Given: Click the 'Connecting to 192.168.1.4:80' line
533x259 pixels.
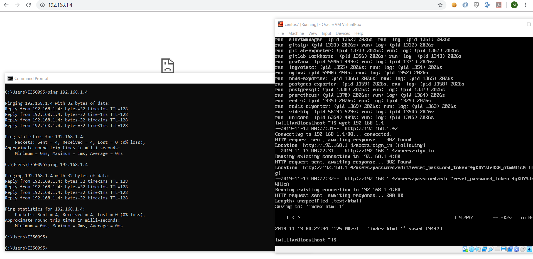Looking at the screenshot, I should pos(333,134).
